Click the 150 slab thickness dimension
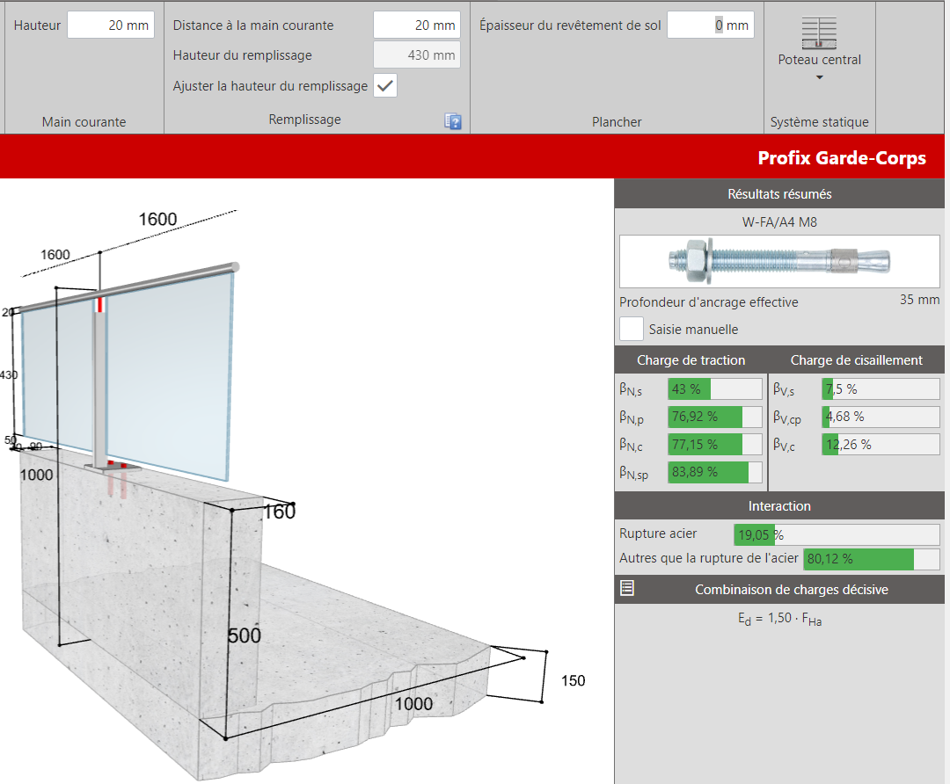 pyautogui.click(x=573, y=681)
